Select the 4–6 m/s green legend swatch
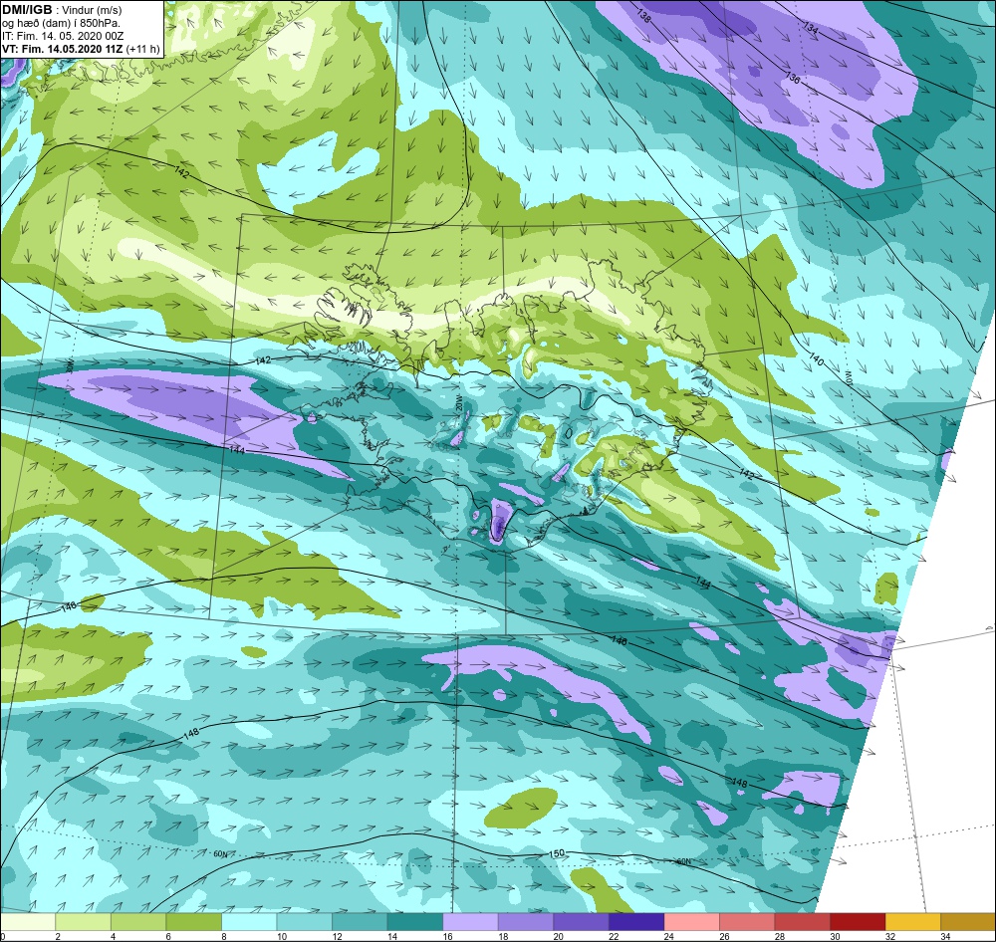Image resolution: width=996 pixels, height=942 pixels. pyautogui.click(x=138, y=922)
